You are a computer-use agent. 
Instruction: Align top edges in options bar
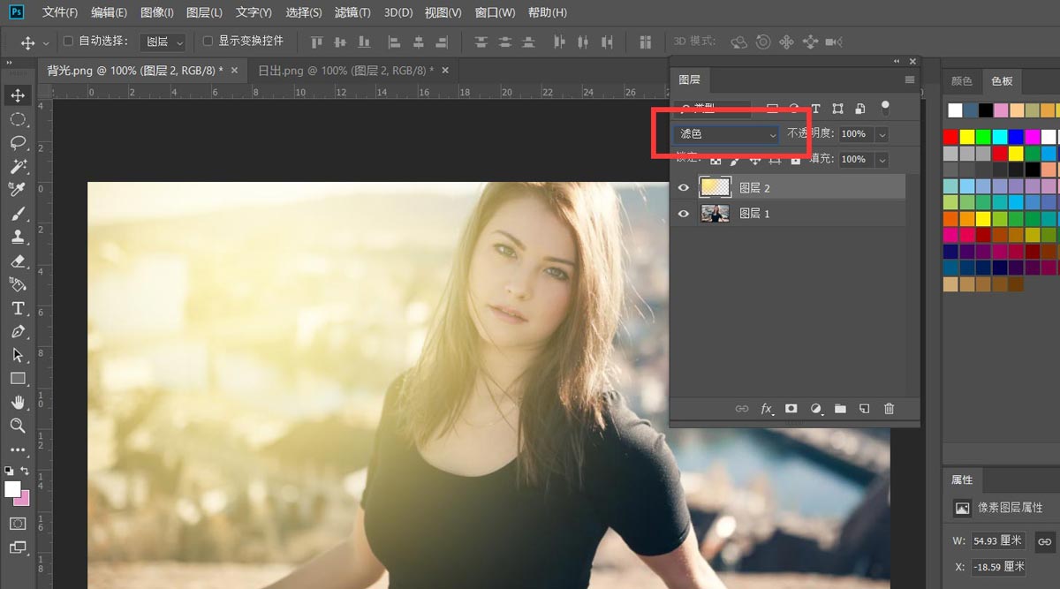click(x=316, y=42)
